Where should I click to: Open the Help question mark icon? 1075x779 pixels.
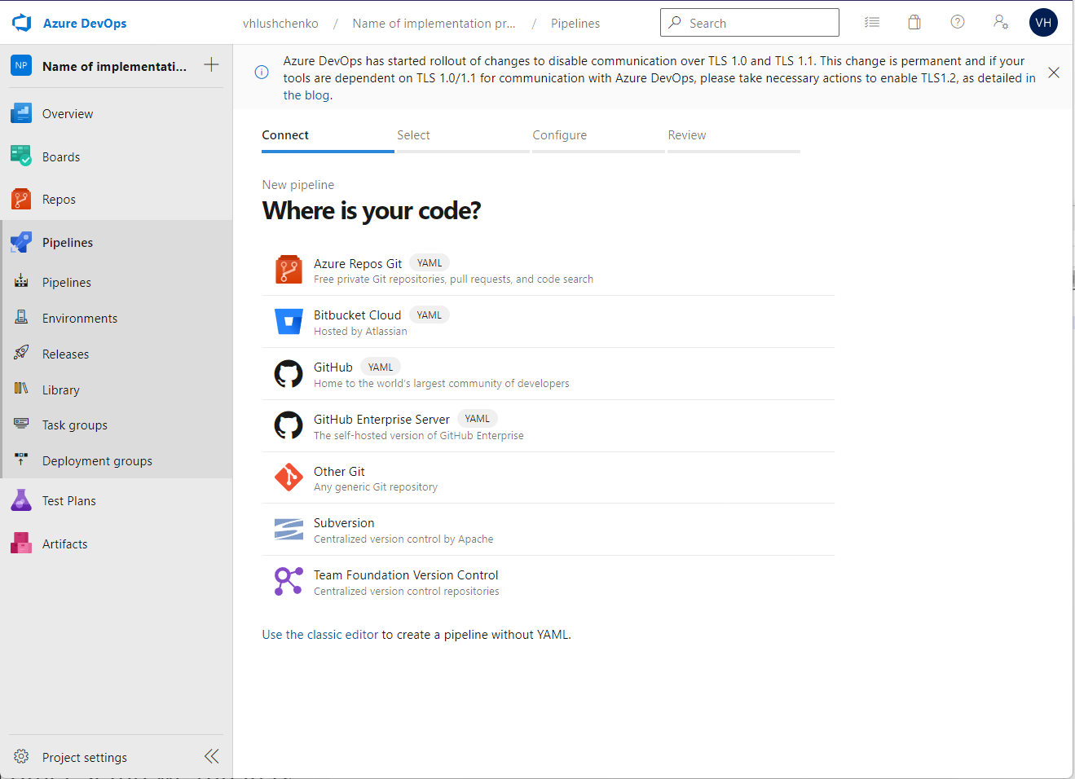pyautogui.click(x=957, y=22)
